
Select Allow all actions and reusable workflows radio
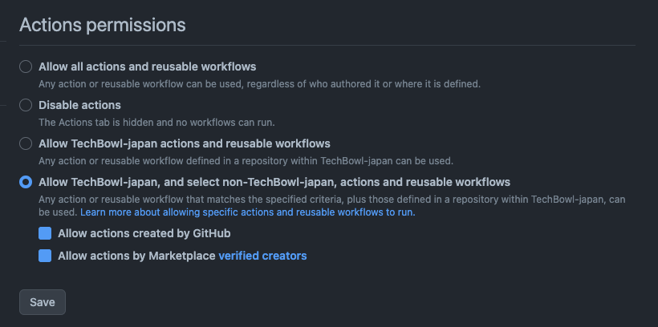pyautogui.click(x=26, y=67)
